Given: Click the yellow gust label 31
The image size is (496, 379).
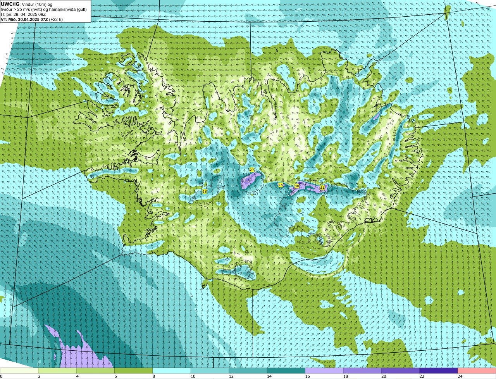Looking at the screenshot, I should 322,188.
